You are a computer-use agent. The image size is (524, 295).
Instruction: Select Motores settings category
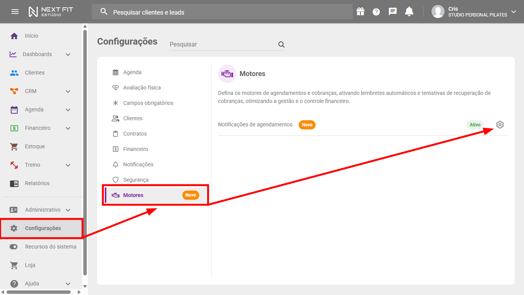pos(156,195)
